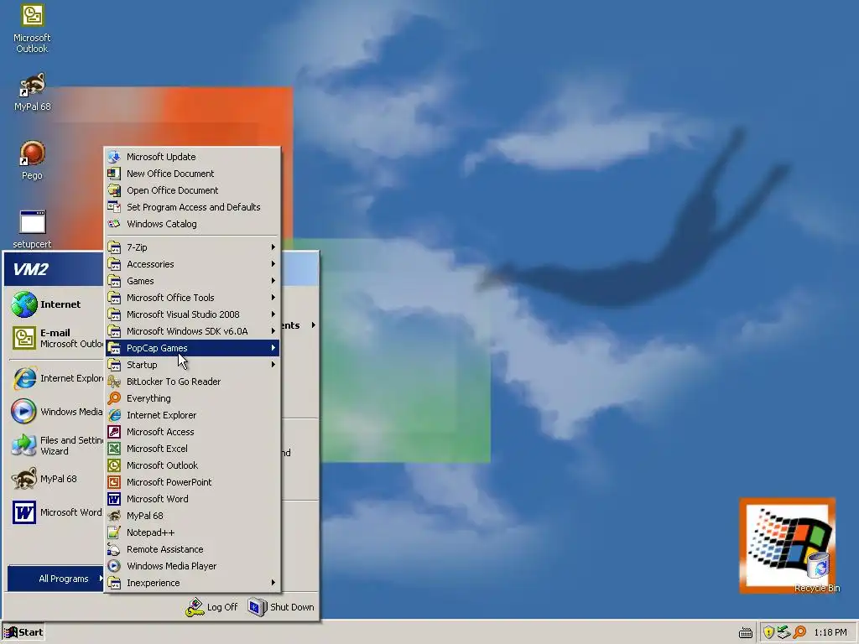Image resolution: width=859 pixels, height=644 pixels.
Task: Click the 'Games' folder label
Action: (140, 281)
